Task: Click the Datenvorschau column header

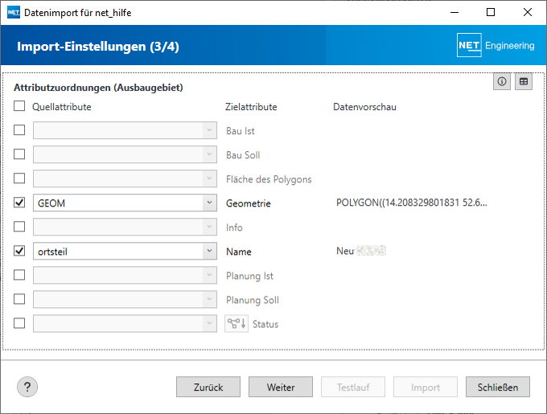Action: (364, 107)
